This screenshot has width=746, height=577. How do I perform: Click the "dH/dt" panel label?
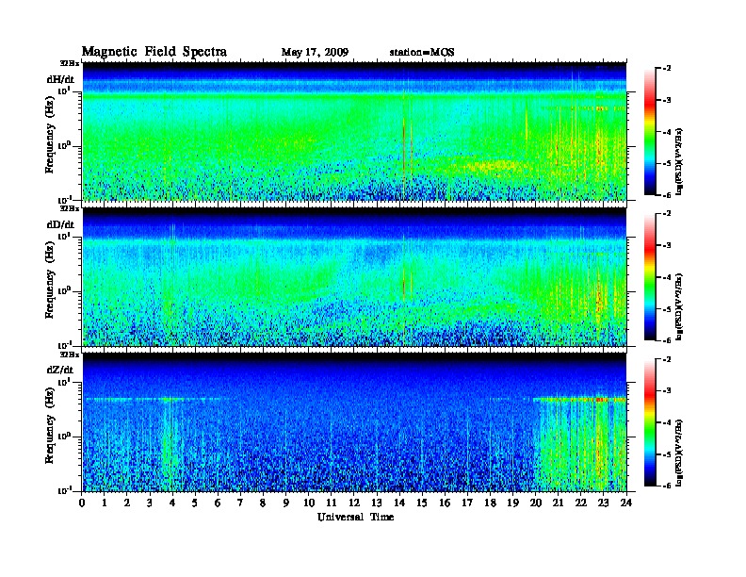[60, 79]
